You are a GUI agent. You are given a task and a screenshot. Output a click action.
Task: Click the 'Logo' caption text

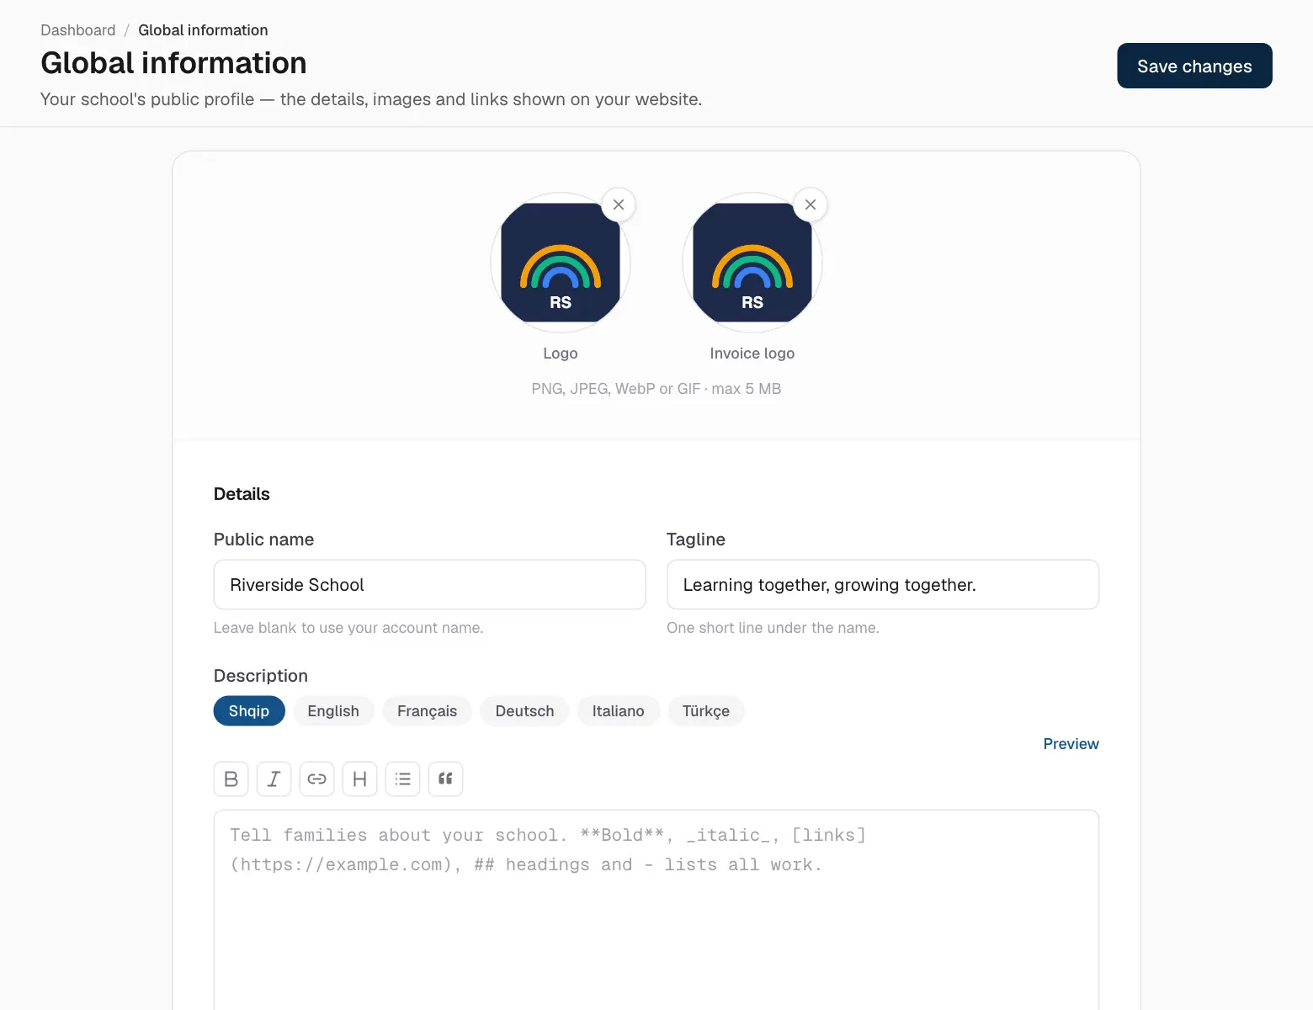coord(561,353)
